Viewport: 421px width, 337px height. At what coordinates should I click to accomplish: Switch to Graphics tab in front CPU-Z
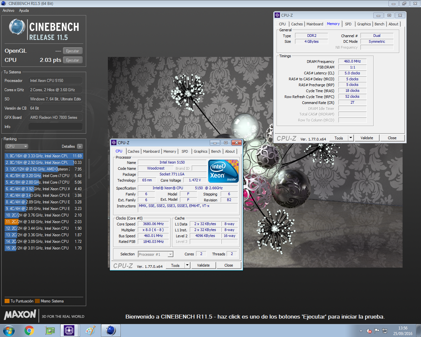click(201, 151)
